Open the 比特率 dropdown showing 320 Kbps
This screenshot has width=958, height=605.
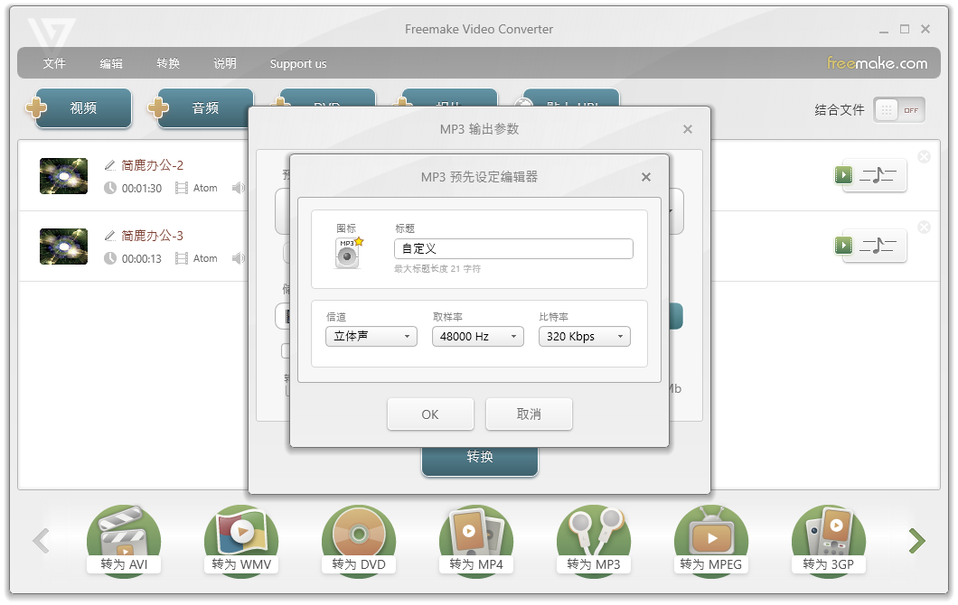pos(585,336)
